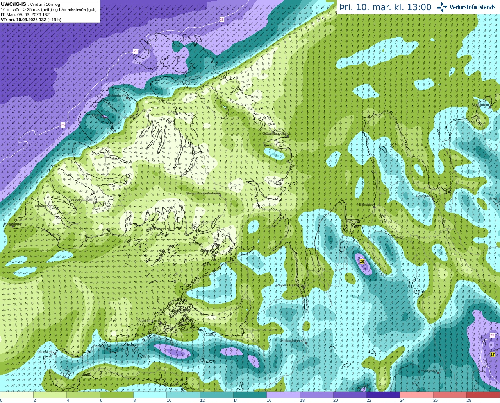Viewport: 500px width, 403px height.
Task: Click the Stykkishólmur station label
Action: pos(149,321)
